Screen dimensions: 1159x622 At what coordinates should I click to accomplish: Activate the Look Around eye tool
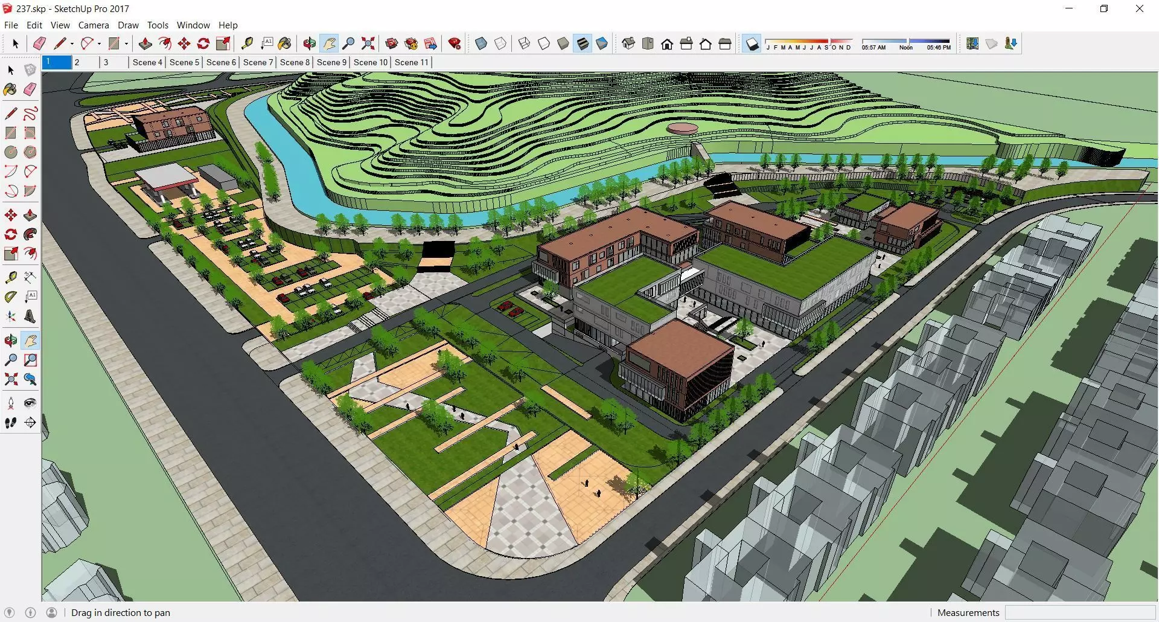pyautogui.click(x=30, y=403)
